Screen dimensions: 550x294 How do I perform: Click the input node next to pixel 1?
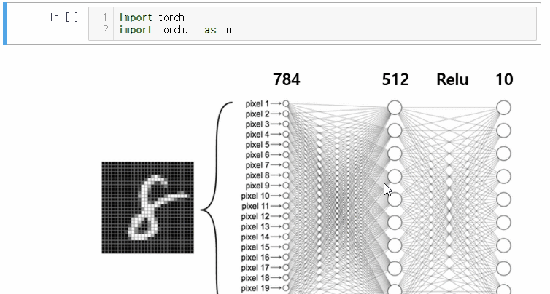point(286,103)
